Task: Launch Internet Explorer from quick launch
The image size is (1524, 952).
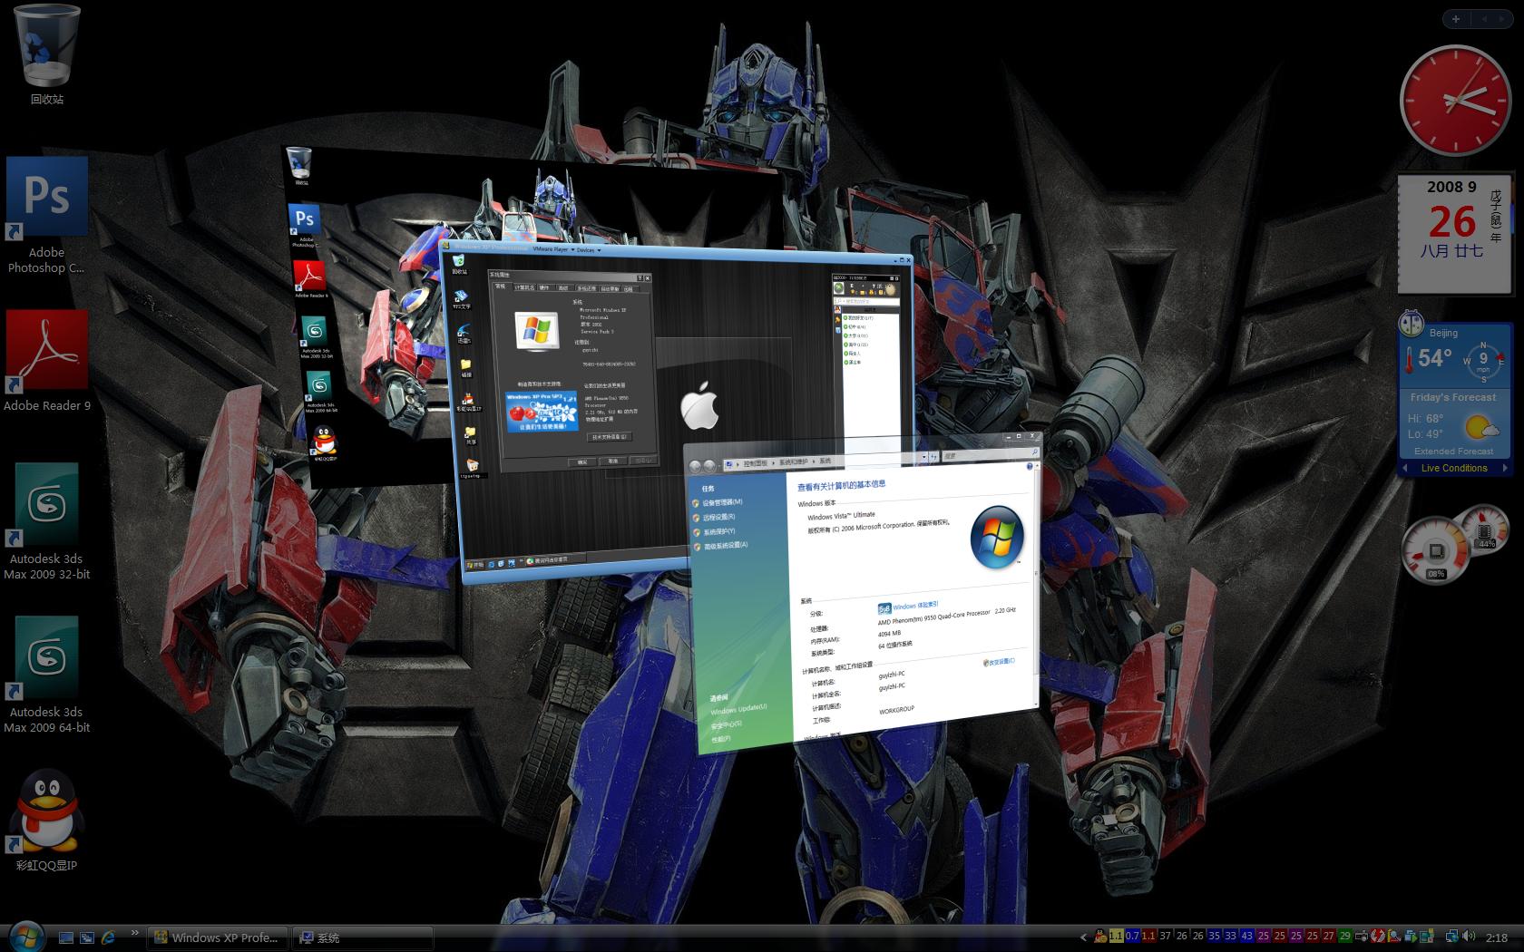Action: pos(108,937)
